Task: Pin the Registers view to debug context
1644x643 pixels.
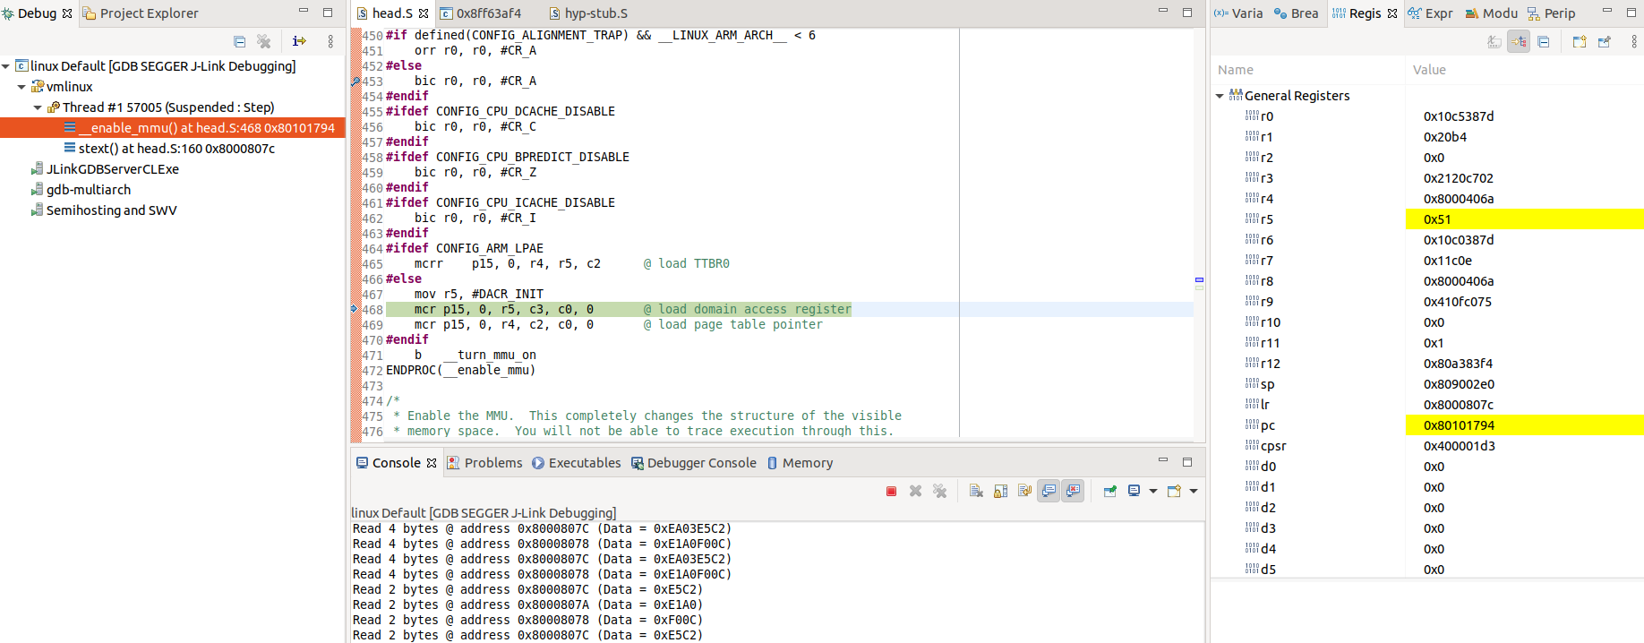Action: click(x=1604, y=41)
